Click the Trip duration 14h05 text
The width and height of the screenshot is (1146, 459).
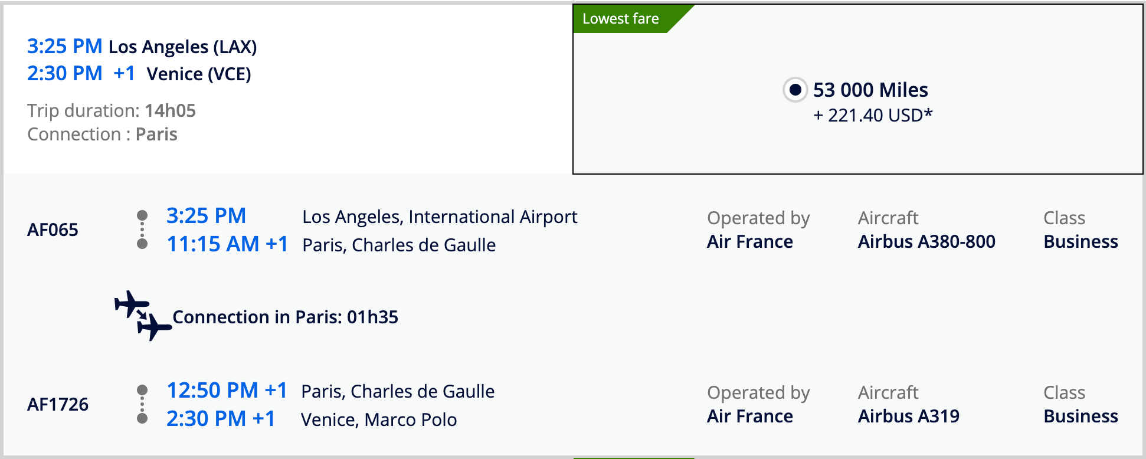click(112, 110)
